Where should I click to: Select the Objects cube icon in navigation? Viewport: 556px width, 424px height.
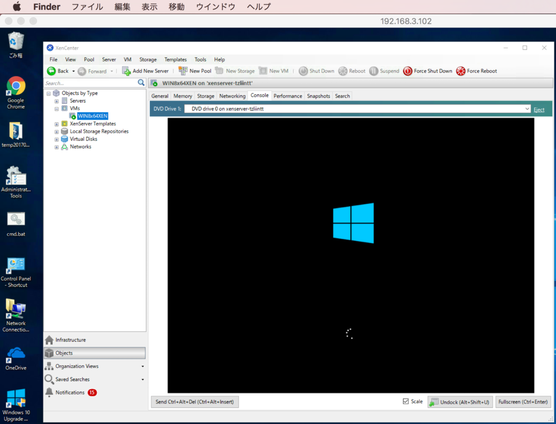pyautogui.click(x=49, y=353)
